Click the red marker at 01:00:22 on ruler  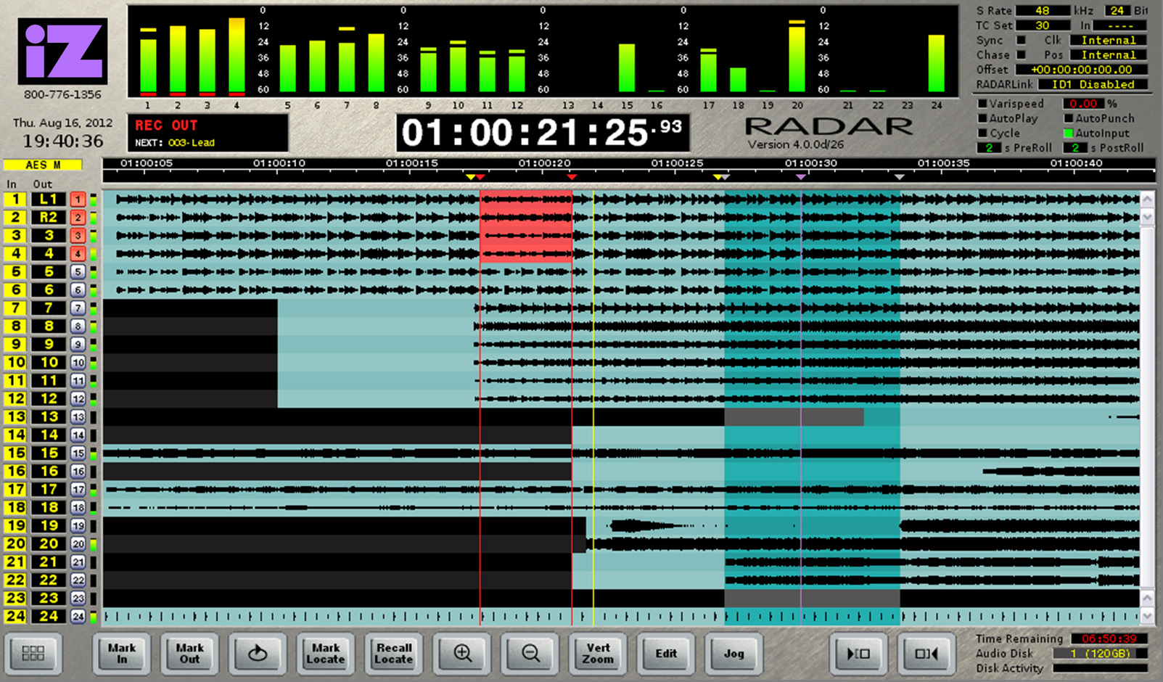click(572, 176)
